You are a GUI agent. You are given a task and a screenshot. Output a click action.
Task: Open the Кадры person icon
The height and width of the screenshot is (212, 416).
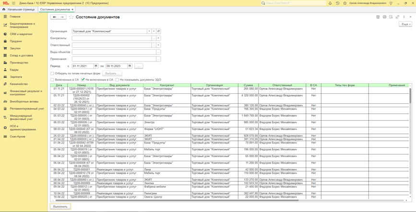click(x=5, y=70)
